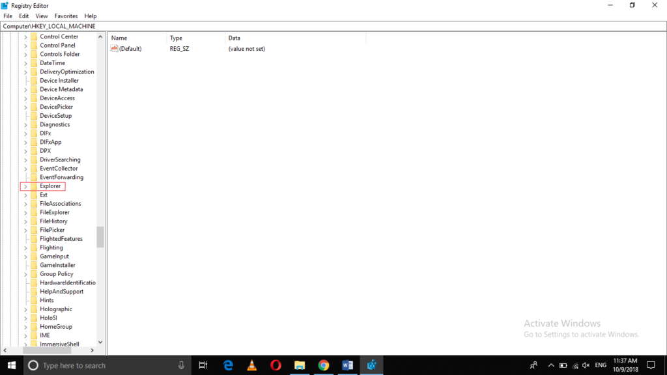Expand the Control Center key

click(25, 36)
